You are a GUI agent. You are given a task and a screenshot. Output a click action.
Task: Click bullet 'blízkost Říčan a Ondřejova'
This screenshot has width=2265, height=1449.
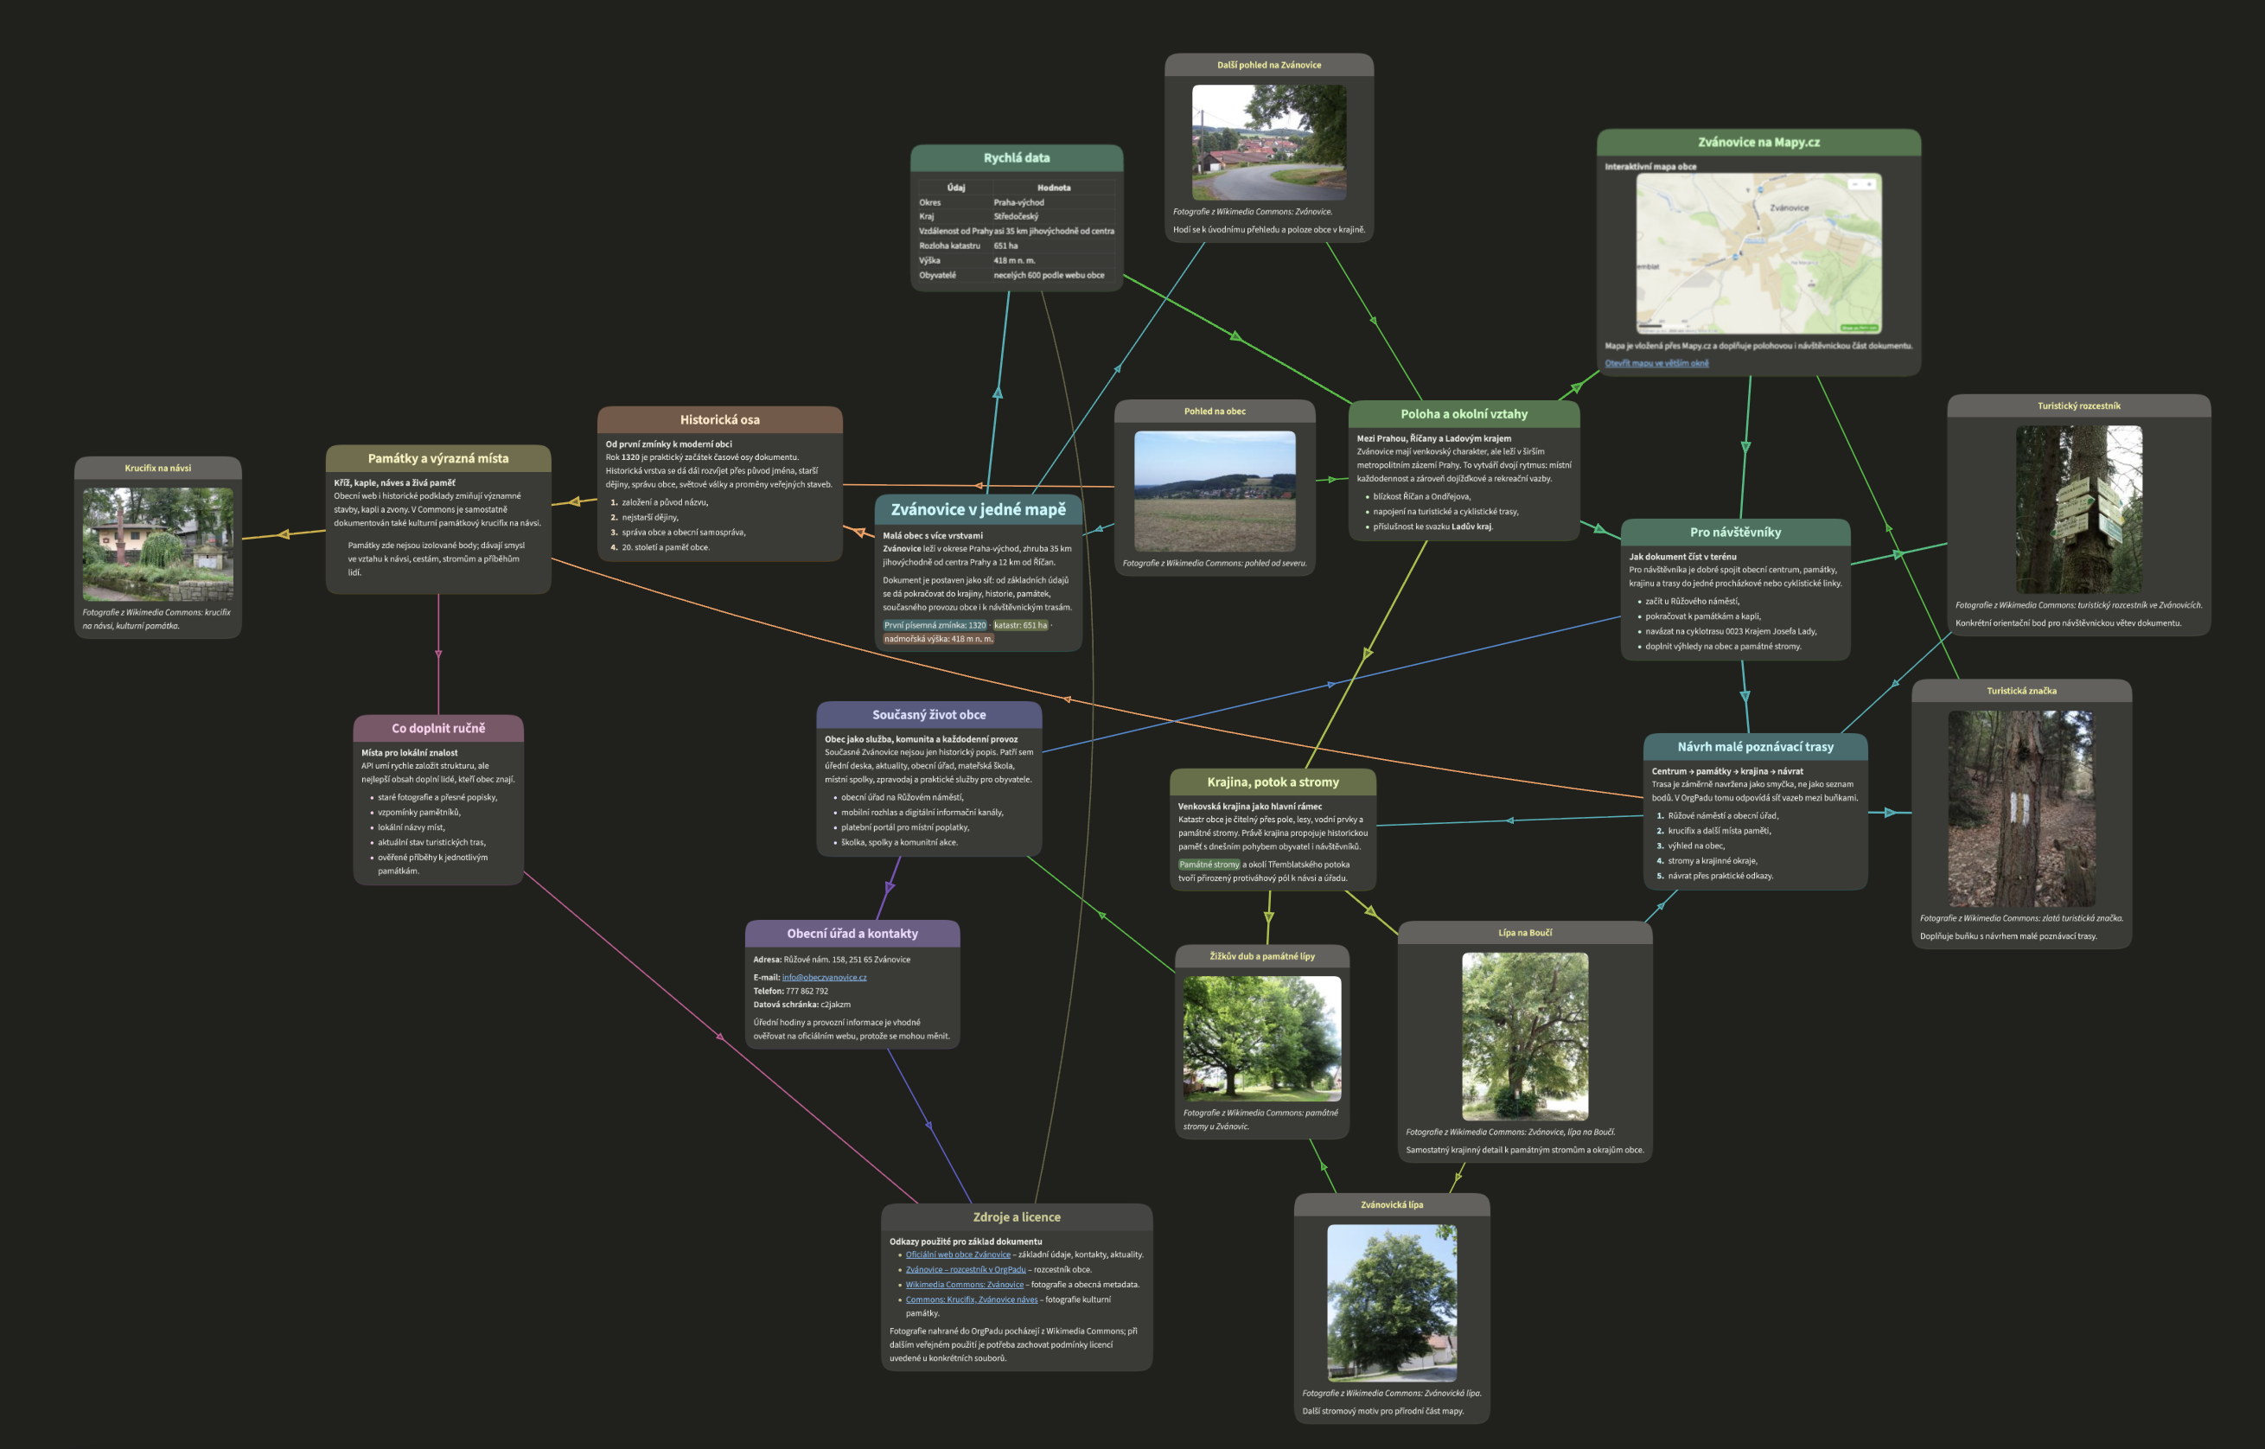1421,497
